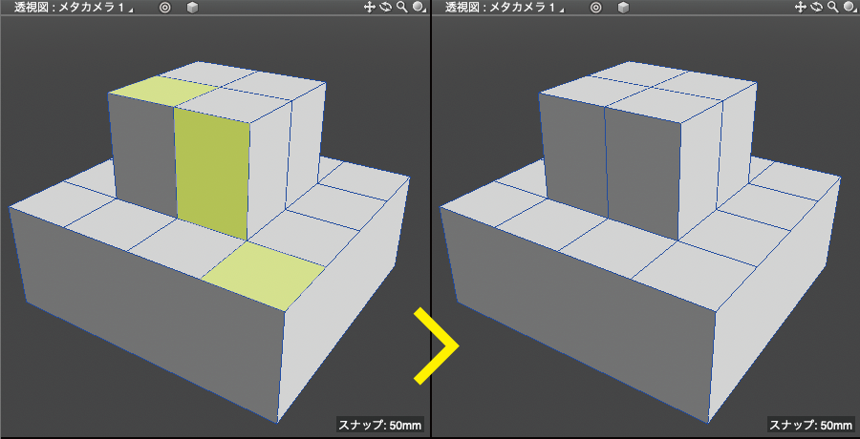Open メタカメラ 1 camera dropdown in left viewport

click(x=97, y=7)
